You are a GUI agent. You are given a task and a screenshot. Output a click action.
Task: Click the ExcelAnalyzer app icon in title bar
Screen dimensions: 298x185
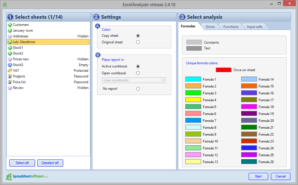click(x=5, y=4)
